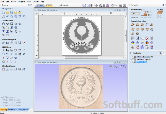Click the Undo arrow icon
This screenshot has height=114, width=166.
(x=20, y=16)
